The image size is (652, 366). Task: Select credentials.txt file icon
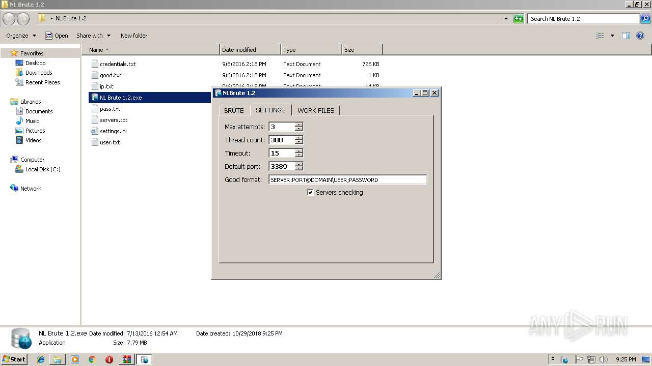94,64
